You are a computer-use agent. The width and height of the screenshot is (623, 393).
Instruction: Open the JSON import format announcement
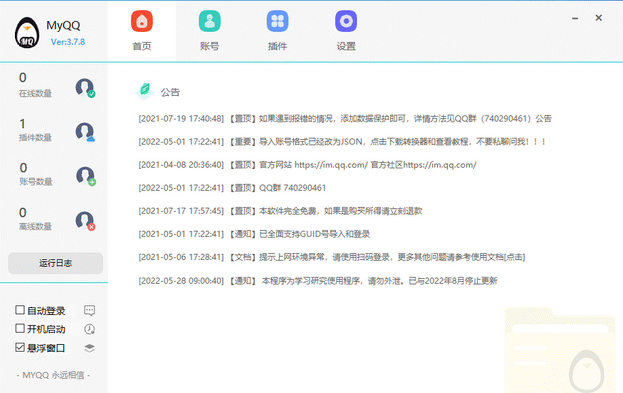(x=341, y=141)
